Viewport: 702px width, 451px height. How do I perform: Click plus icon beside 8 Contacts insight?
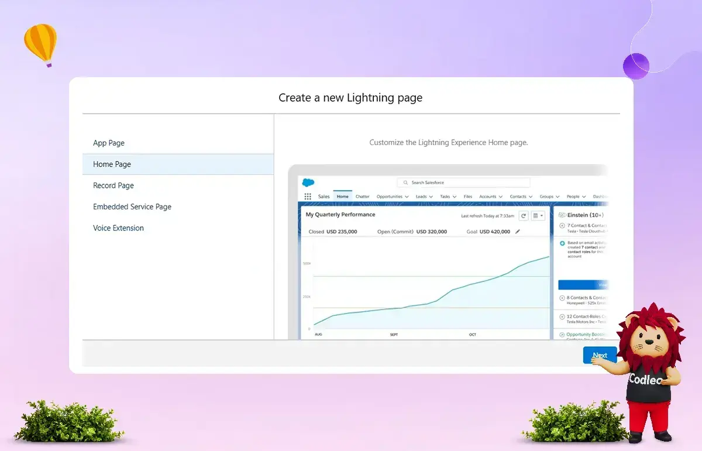pos(562,298)
